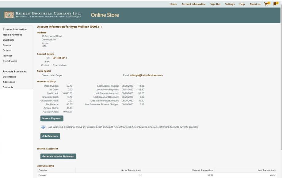Click Generate Interim Statement button
Image resolution: width=282 pixels, height=178 pixels.
[58, 156]
